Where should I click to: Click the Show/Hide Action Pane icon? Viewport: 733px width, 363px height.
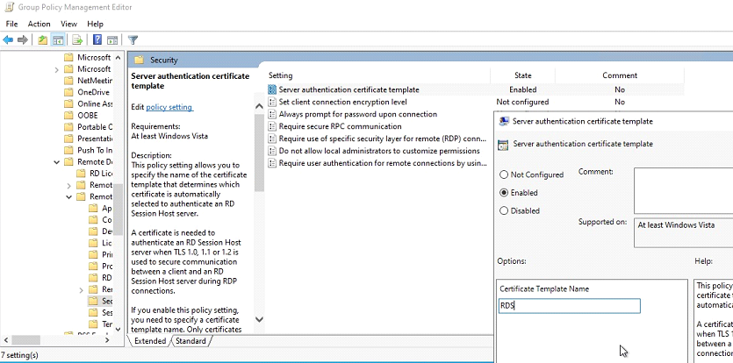pos(112,39)
